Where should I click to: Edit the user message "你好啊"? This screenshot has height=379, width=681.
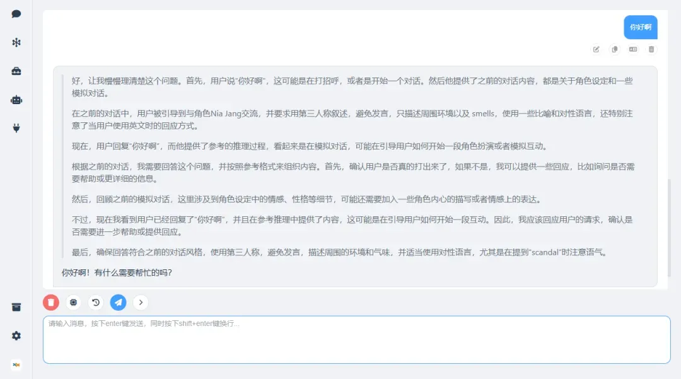(x=596, y=49)
